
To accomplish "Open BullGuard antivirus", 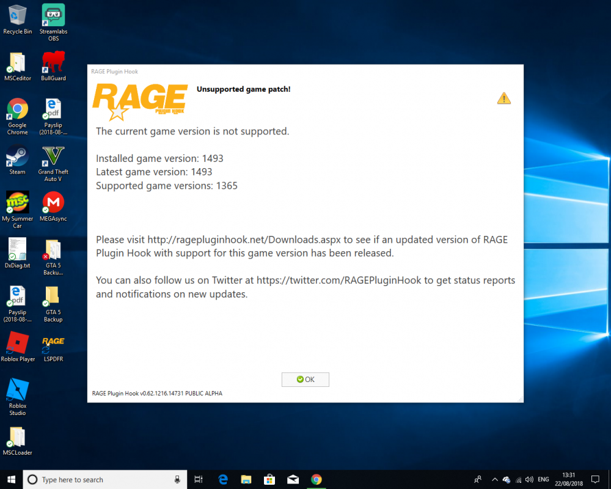I will click(x=53, y=61).
